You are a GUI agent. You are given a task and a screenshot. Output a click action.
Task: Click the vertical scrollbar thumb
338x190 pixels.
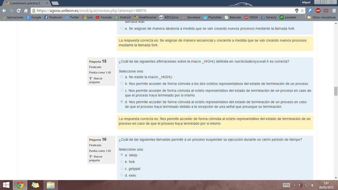click(x=336, y=91)
